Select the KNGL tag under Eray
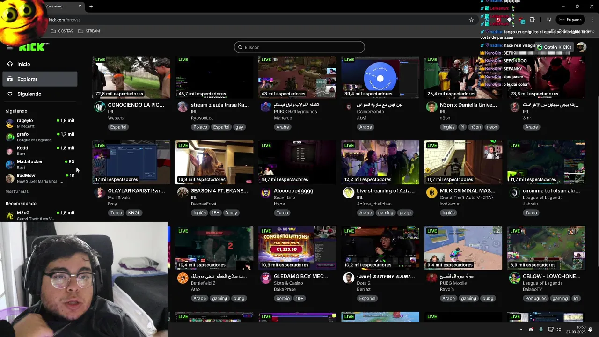Image resolution: width=599 pixels, height=337 pixels. click(x=134, y=212)
